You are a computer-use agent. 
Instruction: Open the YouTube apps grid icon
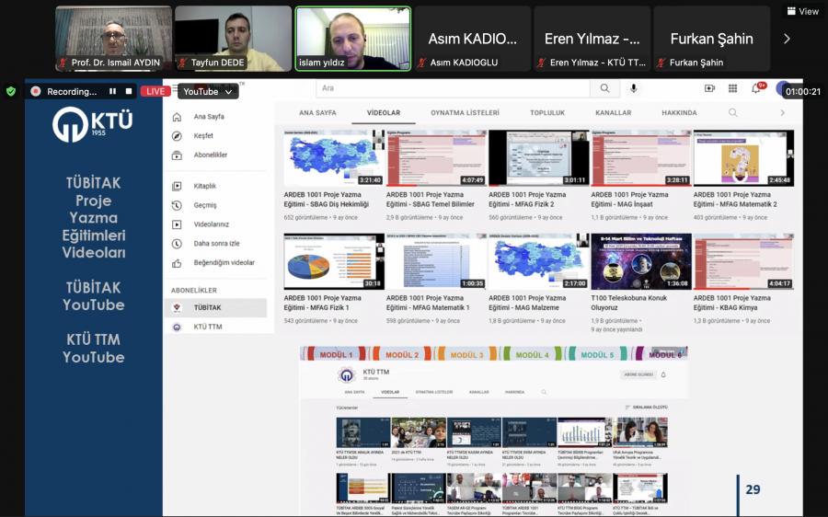[x=732, y=88]
